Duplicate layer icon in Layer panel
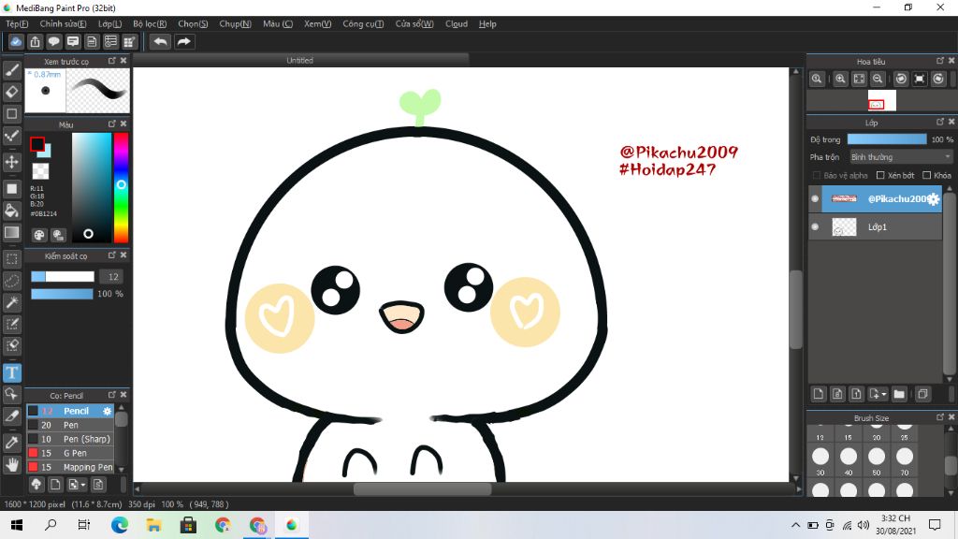The image size is (958, 539). coord(922,394)
